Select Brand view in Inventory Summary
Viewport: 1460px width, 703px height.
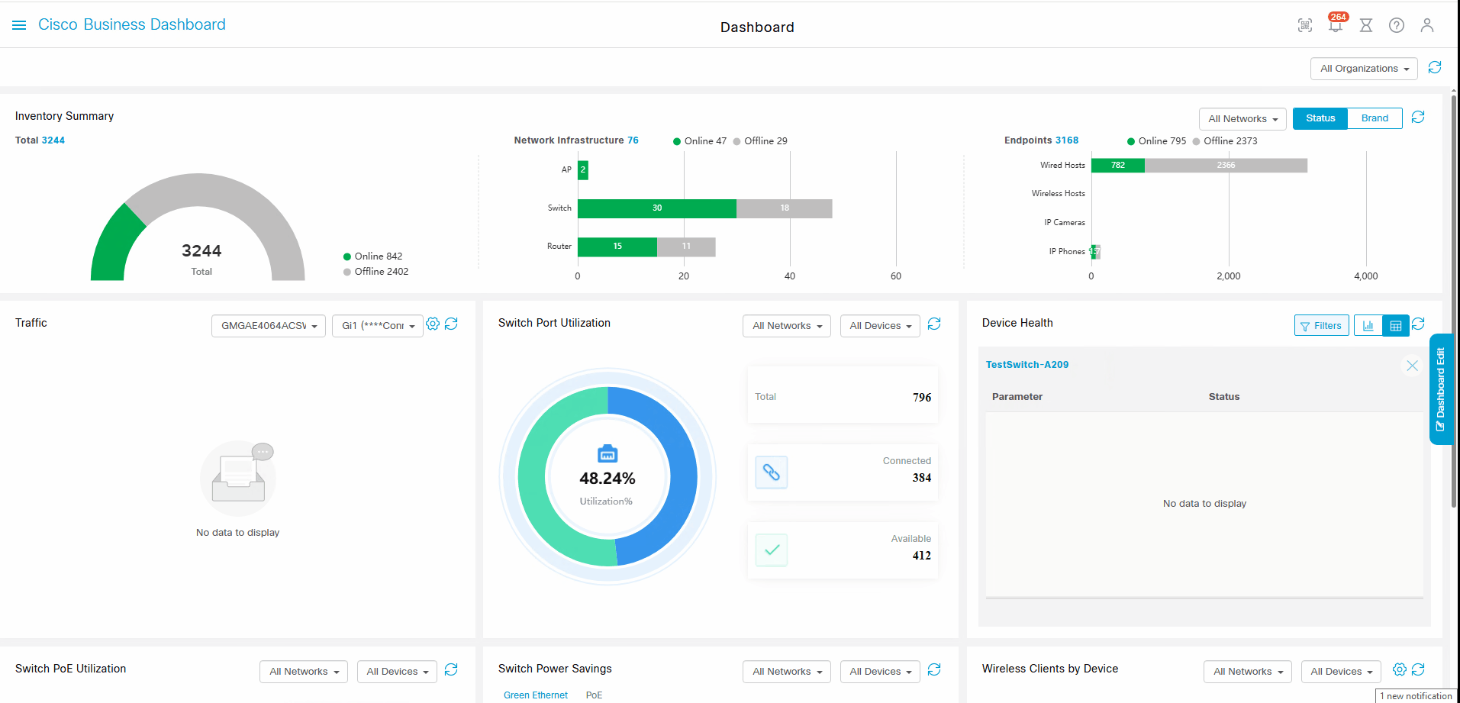point(1375,118)
